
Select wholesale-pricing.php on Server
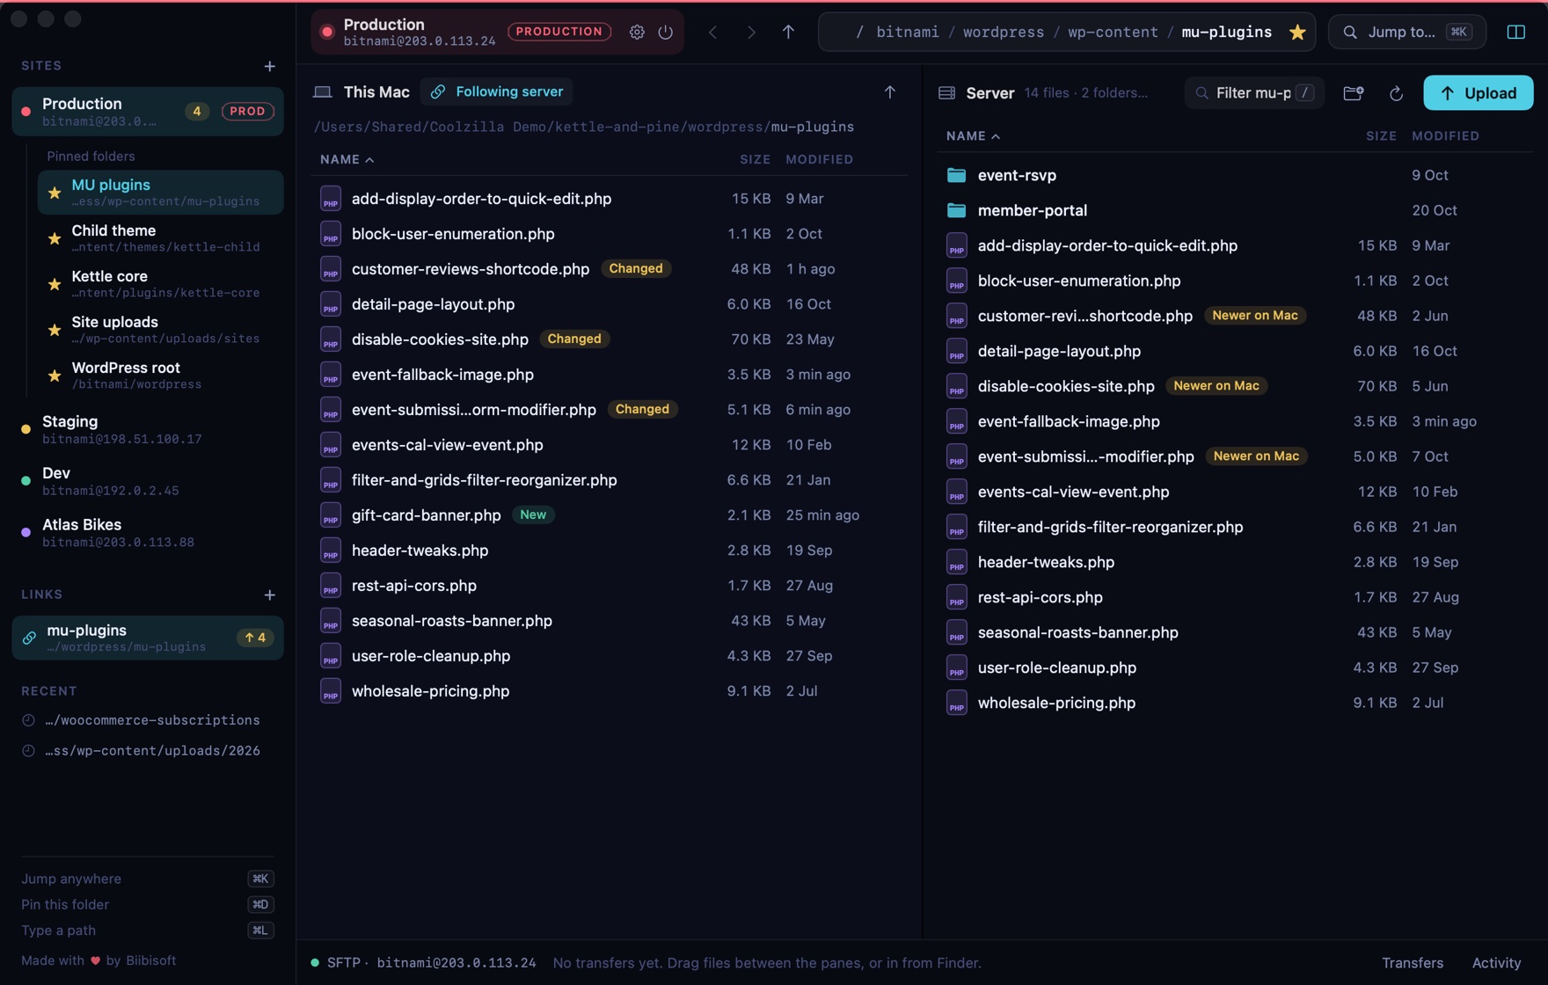point(1235,703)
